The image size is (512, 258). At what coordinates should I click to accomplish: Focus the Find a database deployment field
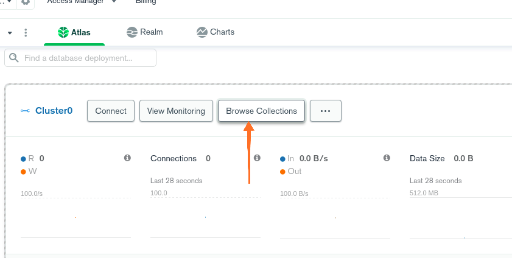tap(80, 58)
